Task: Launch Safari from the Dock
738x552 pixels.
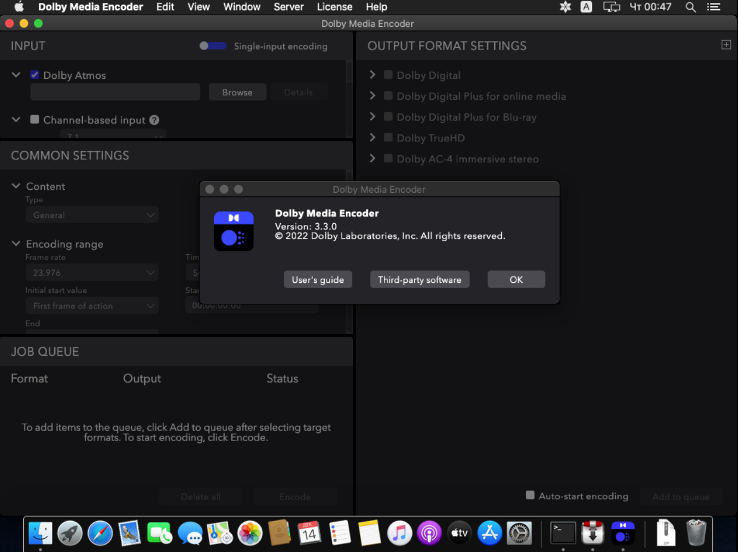Action: [100, 533]
